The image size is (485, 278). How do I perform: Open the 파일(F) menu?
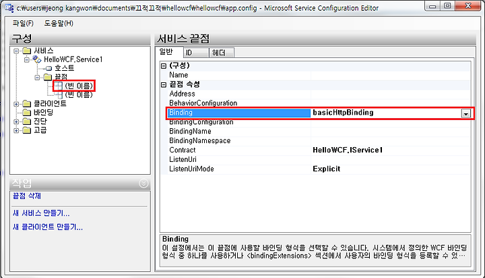pos(23,23)
